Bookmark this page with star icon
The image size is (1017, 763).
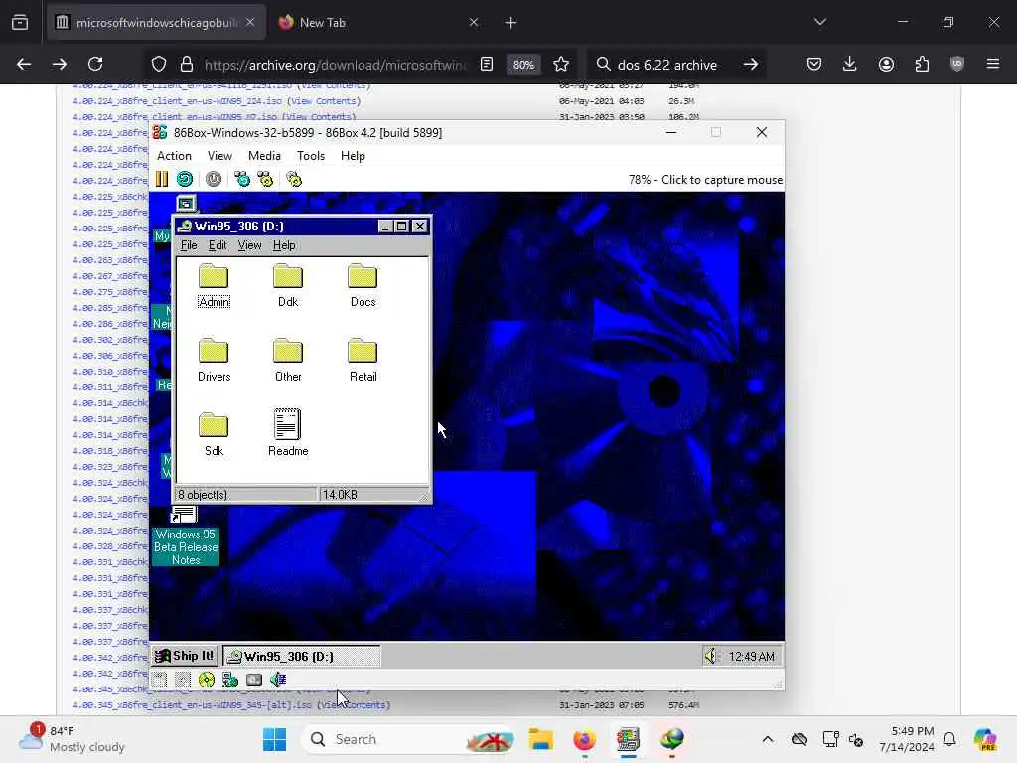tap(561, 65)
